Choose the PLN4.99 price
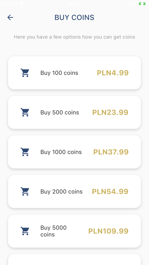 [x=113, y=73]
